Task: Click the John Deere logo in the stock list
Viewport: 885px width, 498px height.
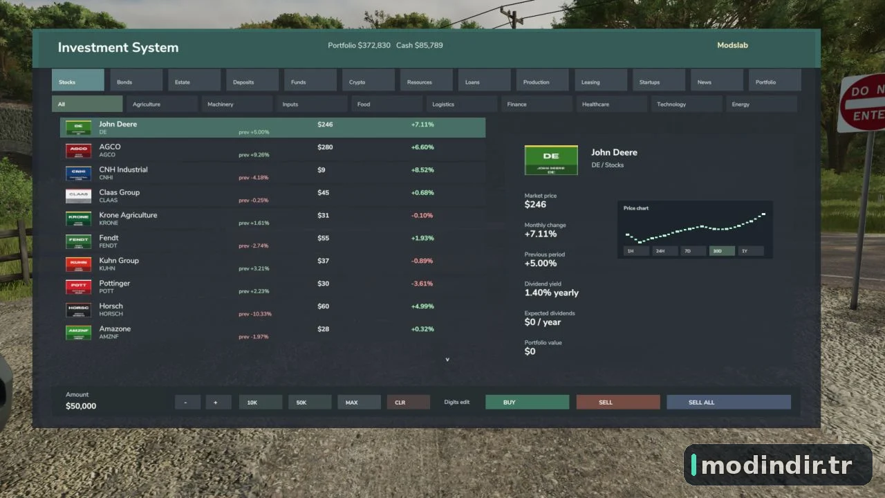Action: pyautogui.click(x=78, y=127)
